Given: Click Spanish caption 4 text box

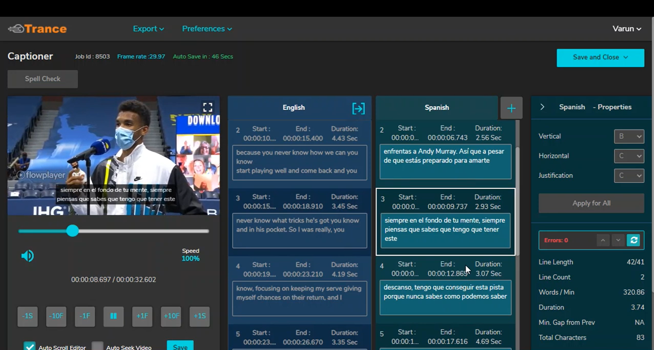Looking at the screenshot, I should click(445, 297).
